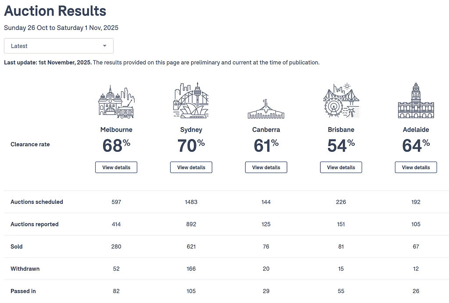Click the Sydney Opera House illustration
449x303 pixels.
[191, 100]
